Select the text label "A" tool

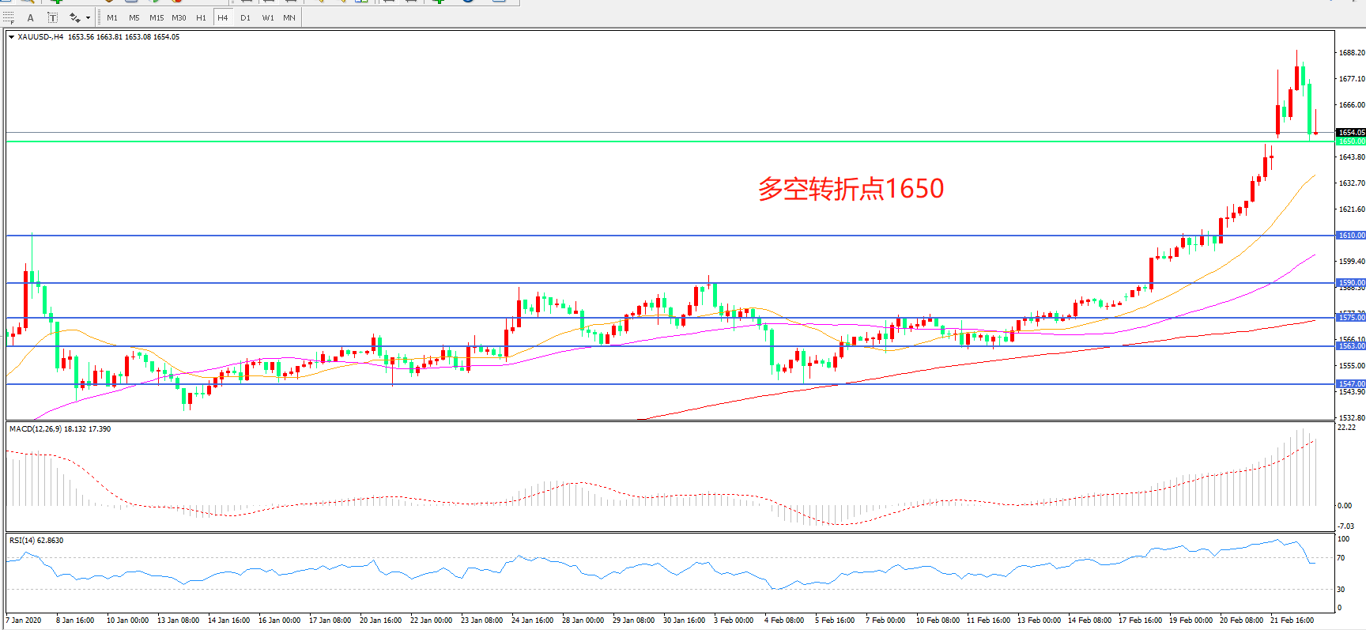pyautogui.click(x=31, y=17)
